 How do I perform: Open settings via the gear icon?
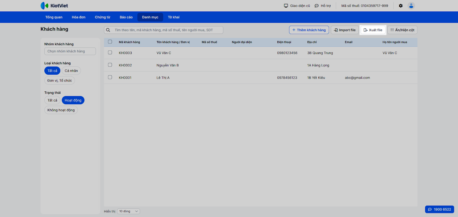(401, 6)
